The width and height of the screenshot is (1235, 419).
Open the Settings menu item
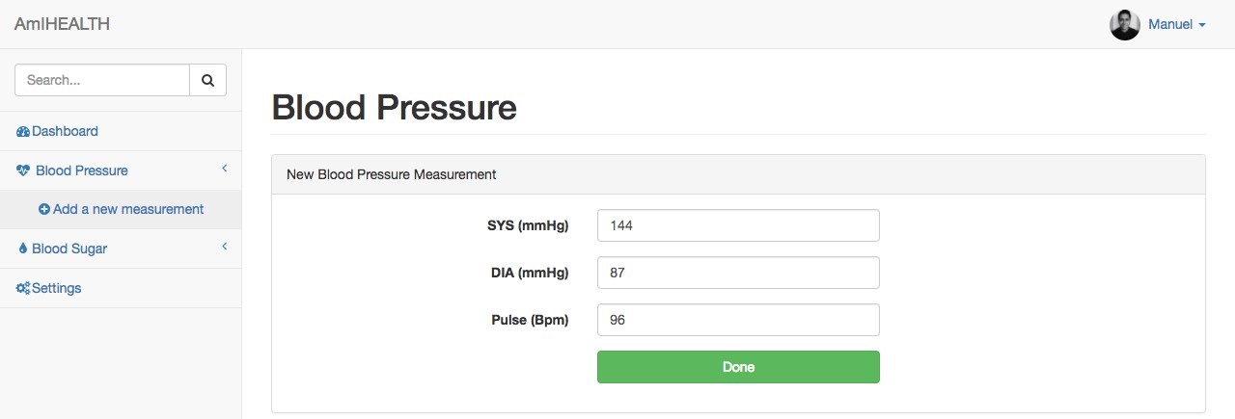pyautogui.click(x=56, y=288)
